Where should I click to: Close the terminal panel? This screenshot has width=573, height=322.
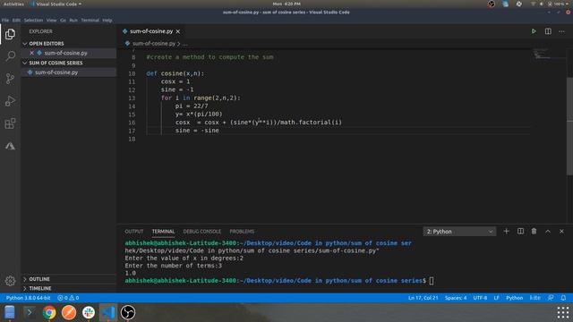point(561,231)
